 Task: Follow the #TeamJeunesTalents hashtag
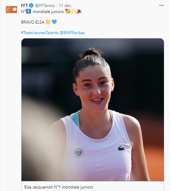(40, 33)
